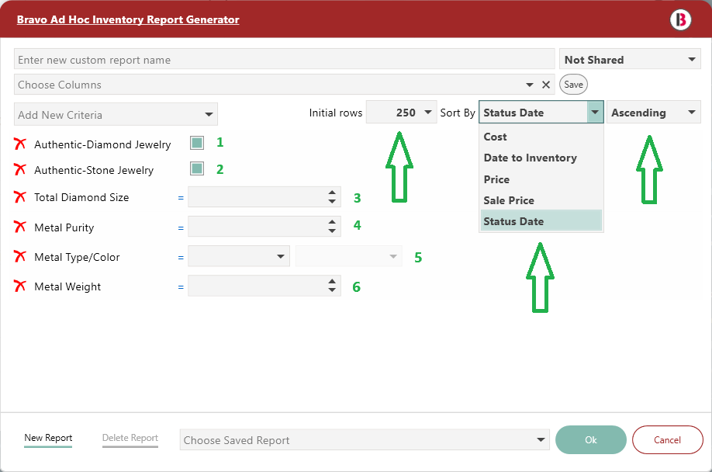Click the New Report link
712x472 pixels.
[x=48, y=438]
